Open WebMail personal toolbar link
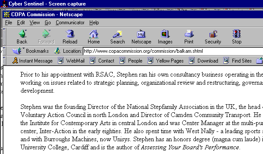Viewport: 263px width, 154px height. [x=71, y=60]
